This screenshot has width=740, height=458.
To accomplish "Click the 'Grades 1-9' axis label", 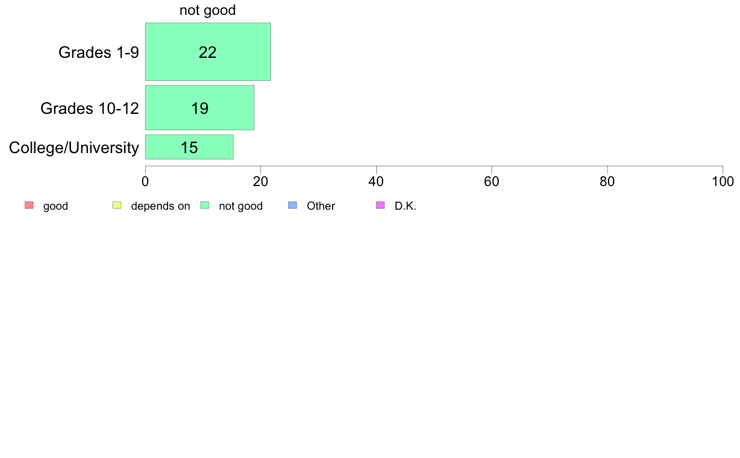I will pos(98,52).
